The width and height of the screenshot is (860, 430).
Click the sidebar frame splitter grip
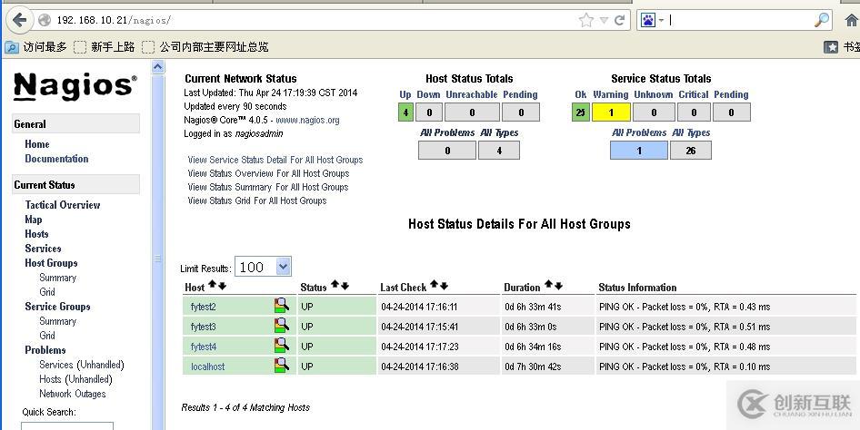(x=158, y=259)
